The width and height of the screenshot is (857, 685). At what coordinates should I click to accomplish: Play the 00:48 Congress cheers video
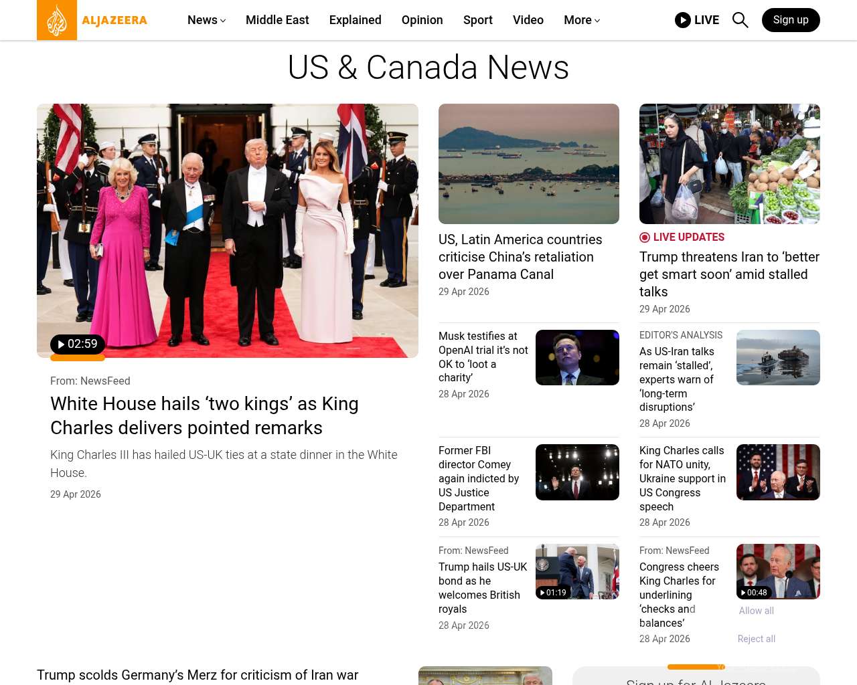(x=754, y=593)
